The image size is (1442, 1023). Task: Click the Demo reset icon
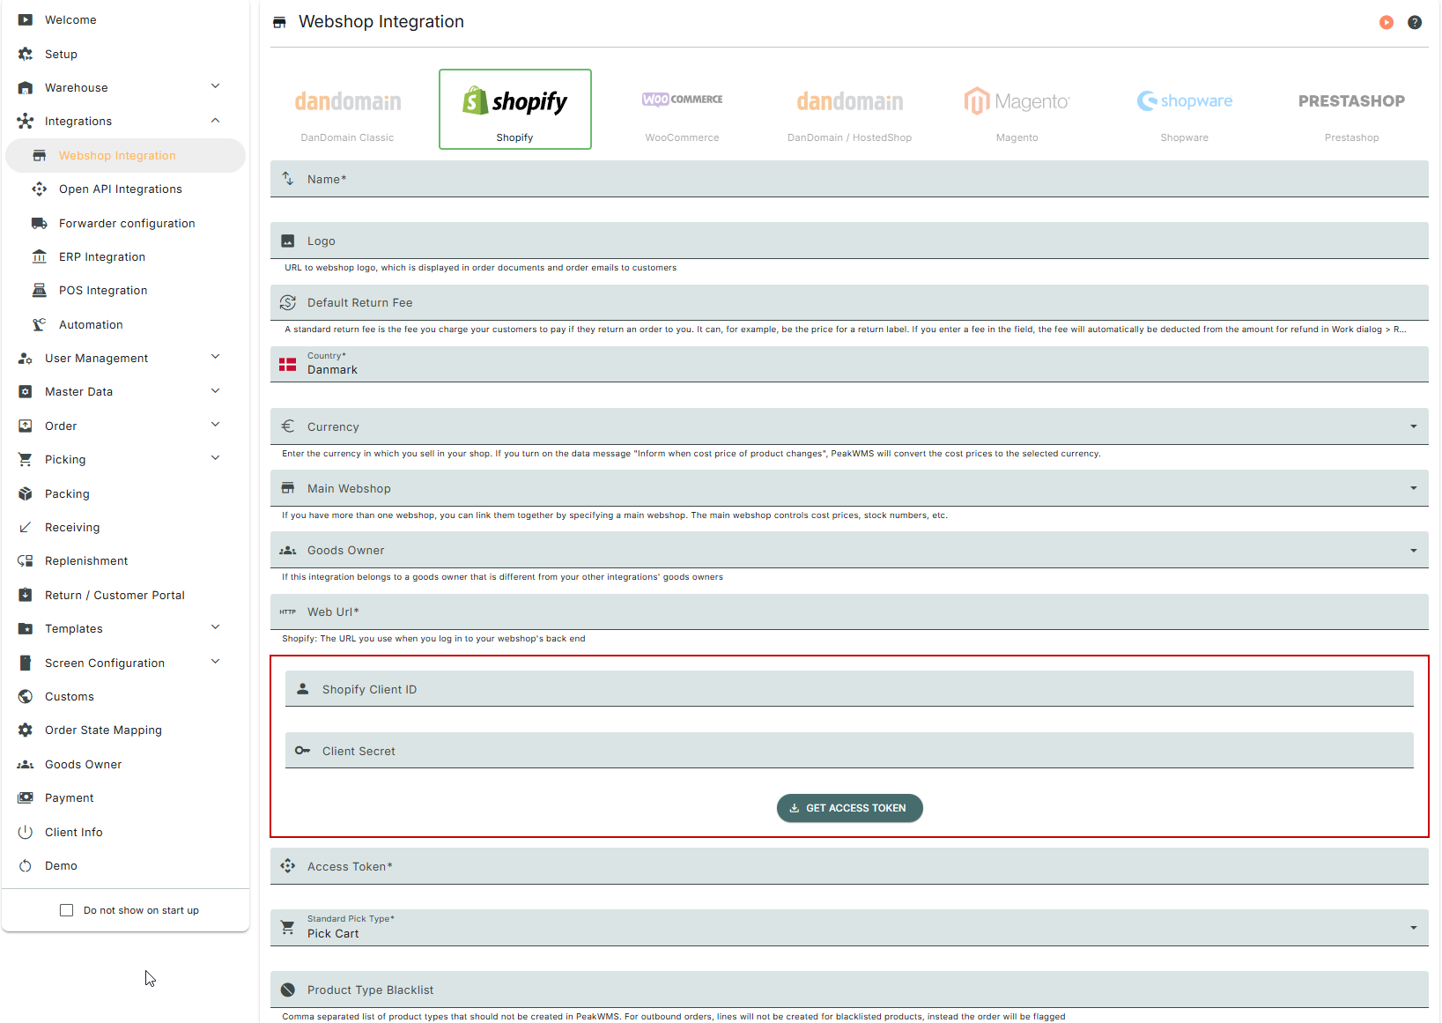coord(26,865)
